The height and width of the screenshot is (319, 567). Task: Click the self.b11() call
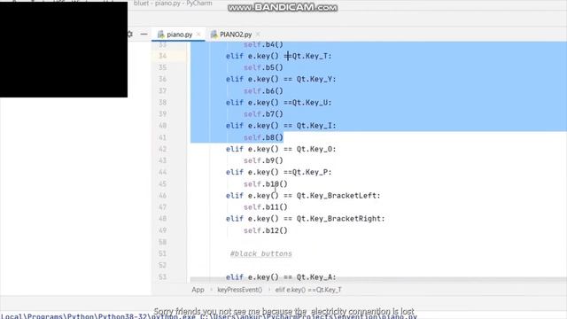point(266,207)
